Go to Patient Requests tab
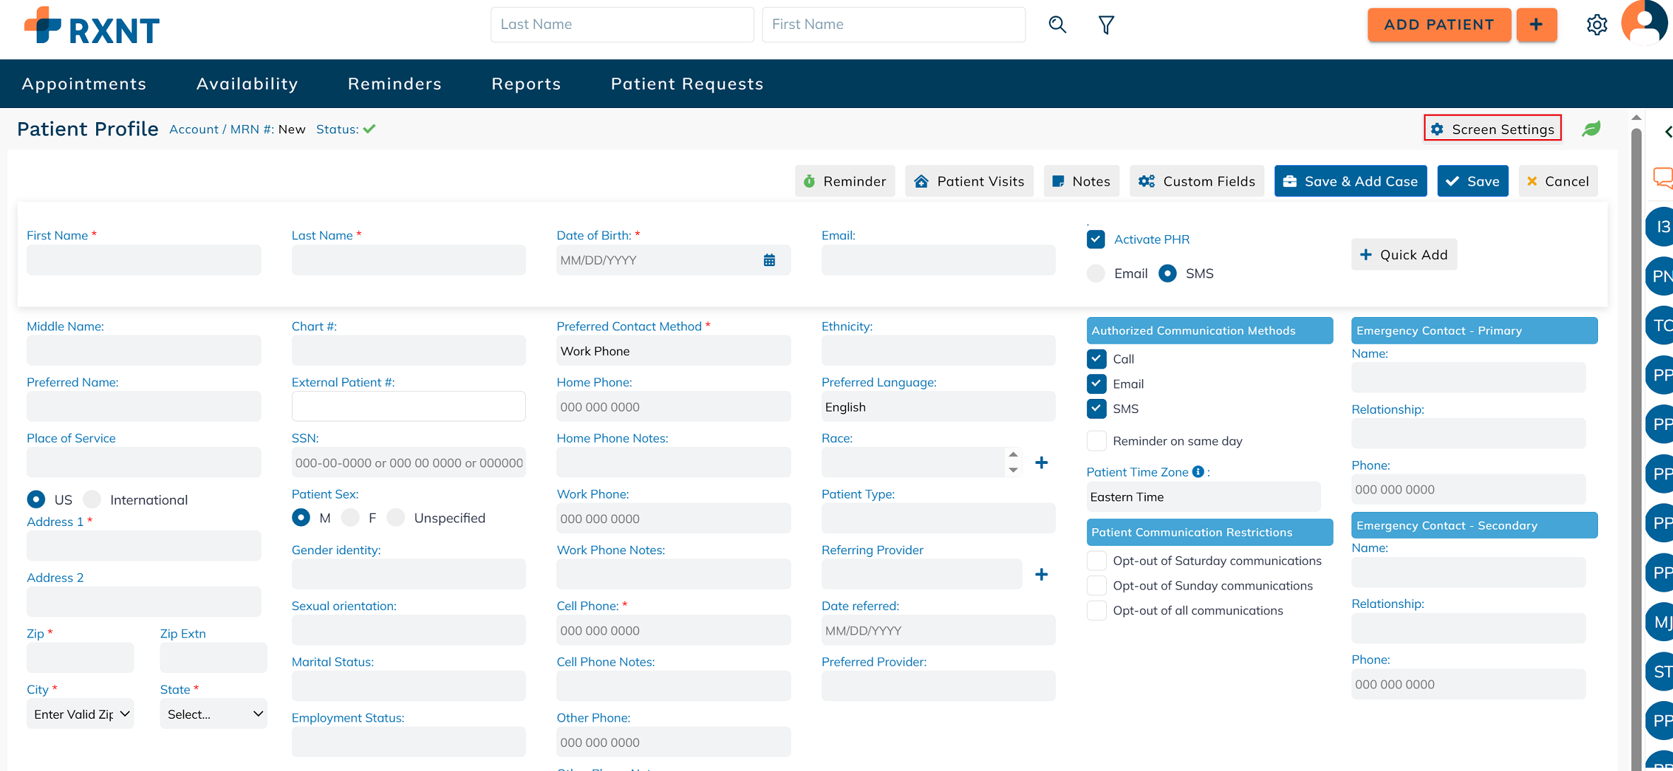The width and height of the screenshot is (1673, 771). 687,84
